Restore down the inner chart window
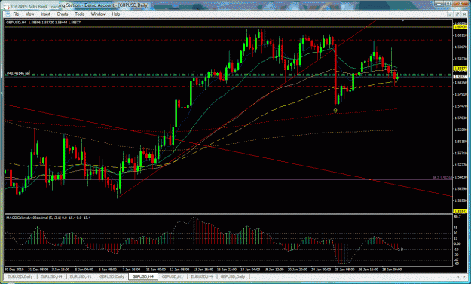Image resolution: width=471 pixels, height=284 pixels. [x=457, y=14]
